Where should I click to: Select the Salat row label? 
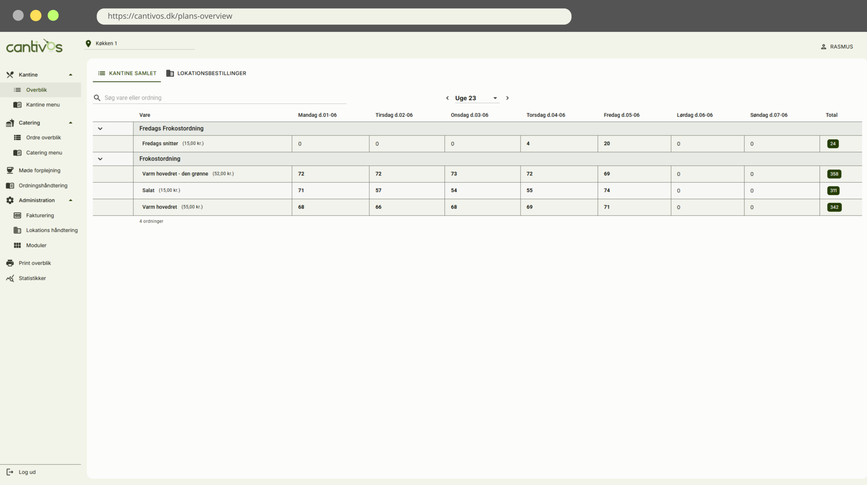(148, 190)
